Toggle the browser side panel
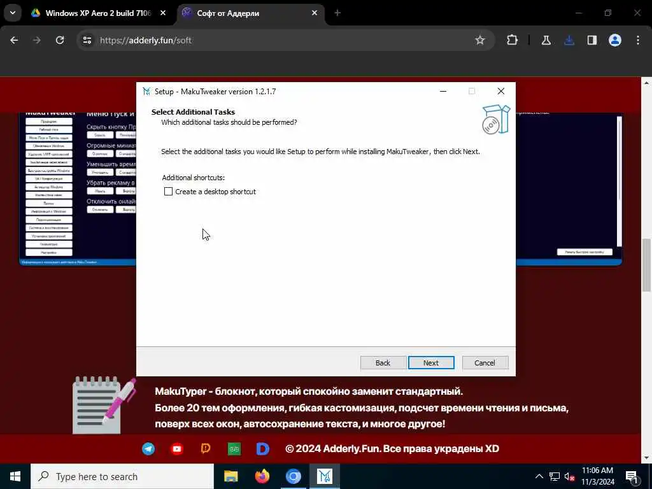Image resolution: width=652 pixels, height=489 pixels. pyautogui.click(x=592, y=40)
